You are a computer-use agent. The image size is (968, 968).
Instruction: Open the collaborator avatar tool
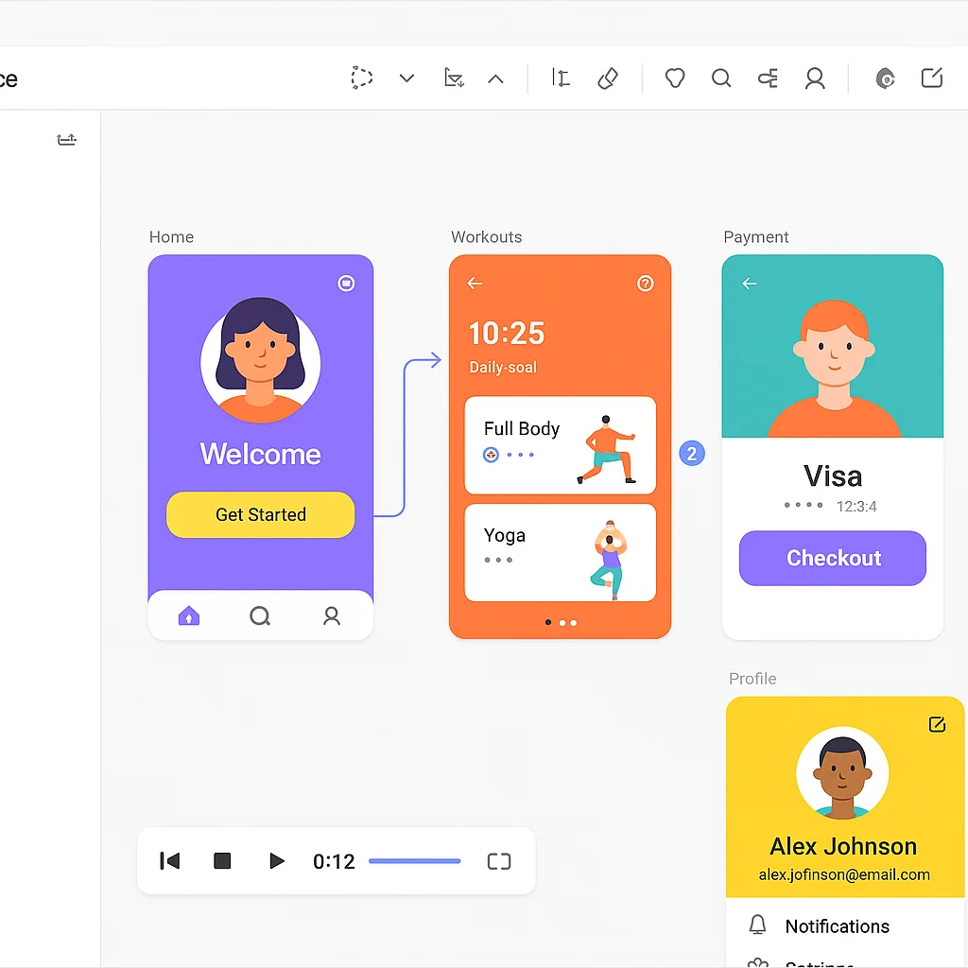coord(815,78)
